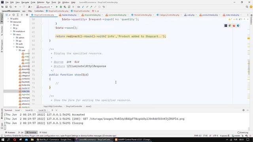Viewport: 253px width, 142px height.
Task: Open in built-in PhpStorm preview
Action: (x=226, y=26)
